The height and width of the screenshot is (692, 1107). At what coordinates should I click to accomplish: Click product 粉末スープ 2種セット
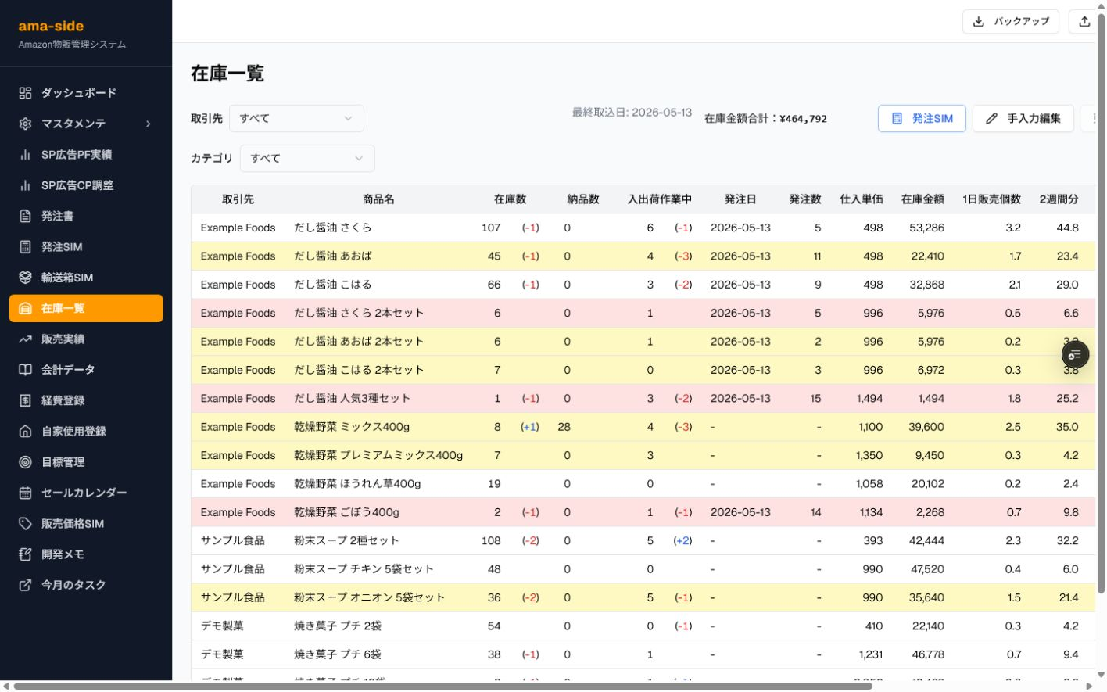click(346, 541)
